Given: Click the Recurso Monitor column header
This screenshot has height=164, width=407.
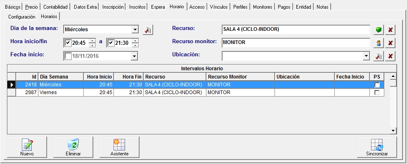Looking at the screenshot, I should click(x=240, y=77).
